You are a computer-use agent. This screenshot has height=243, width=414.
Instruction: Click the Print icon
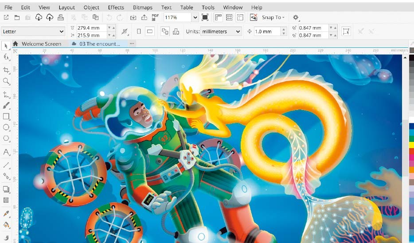(x=61, y=17)
